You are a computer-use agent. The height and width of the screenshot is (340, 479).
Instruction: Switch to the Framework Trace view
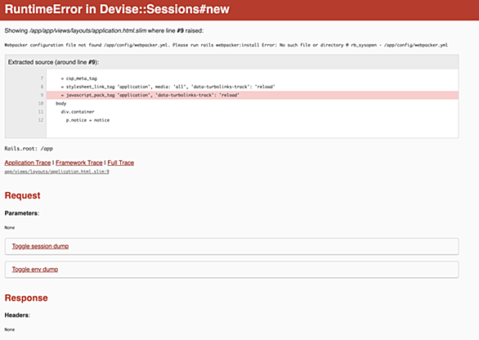pos(79,163)
